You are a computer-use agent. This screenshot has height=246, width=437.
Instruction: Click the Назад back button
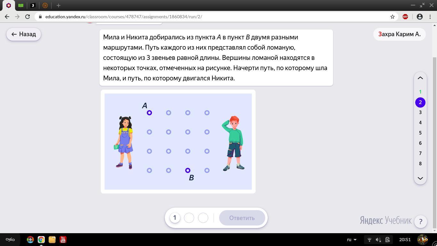[24, 34]
